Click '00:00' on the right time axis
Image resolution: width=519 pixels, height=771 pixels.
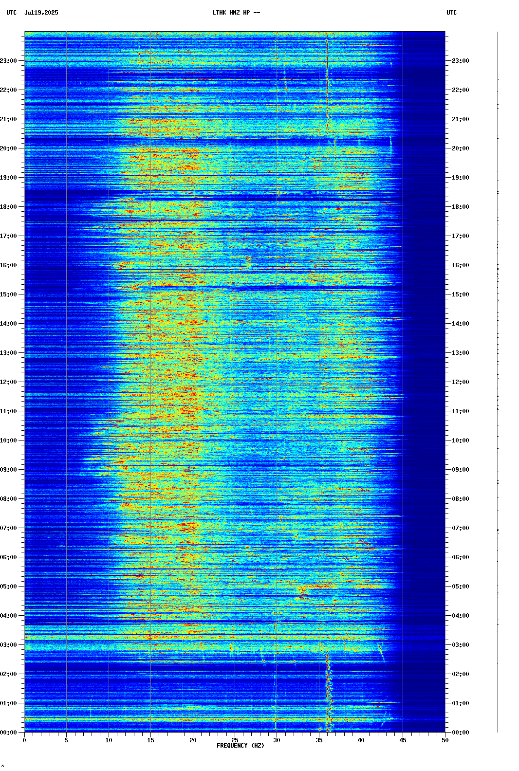pyautogui.click(x=461, y=733)
